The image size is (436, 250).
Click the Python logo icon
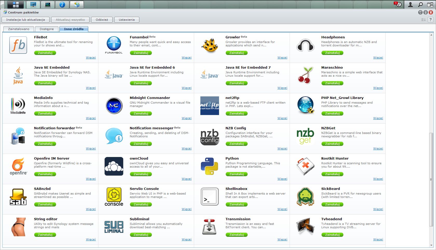210,166
